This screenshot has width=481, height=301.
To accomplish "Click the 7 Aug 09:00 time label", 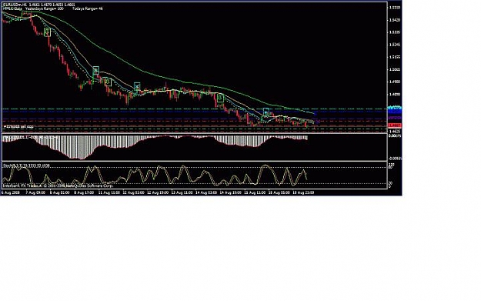I will tap(35, 192).
